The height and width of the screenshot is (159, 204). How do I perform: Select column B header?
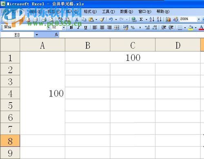tap(88, 45)
